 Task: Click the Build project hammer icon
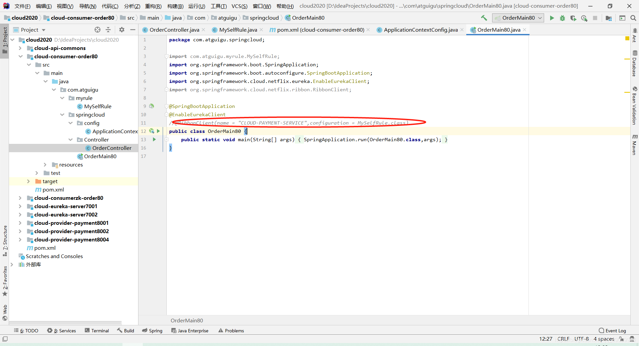click(x=484, y=18)
